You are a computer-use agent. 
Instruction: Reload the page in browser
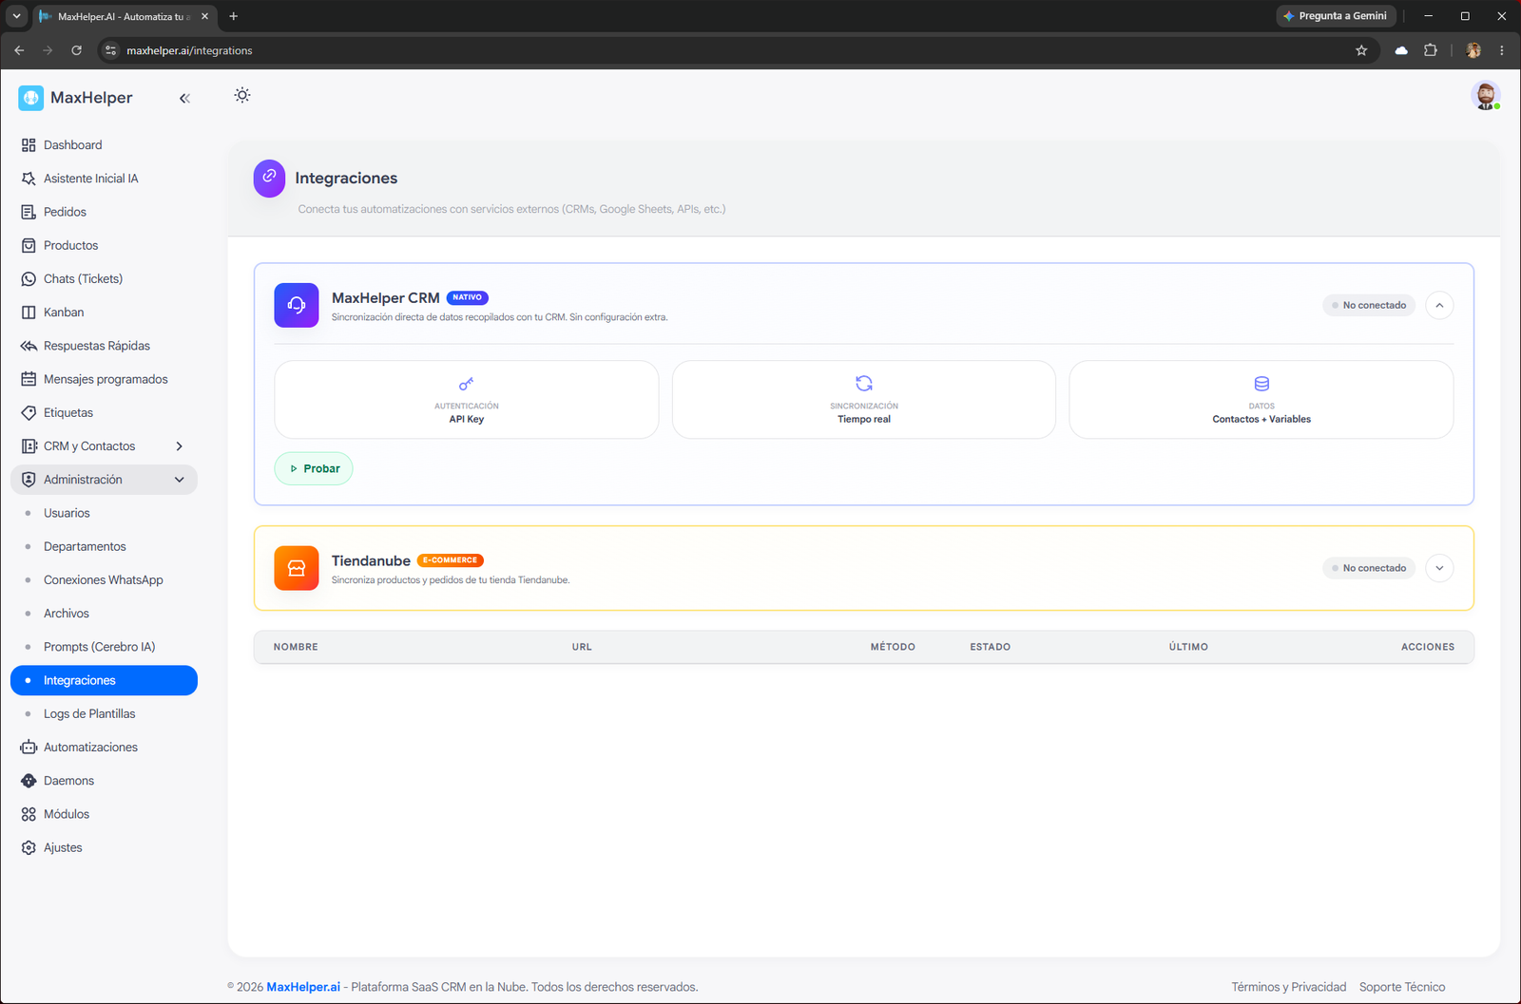(x=76, y=50)
